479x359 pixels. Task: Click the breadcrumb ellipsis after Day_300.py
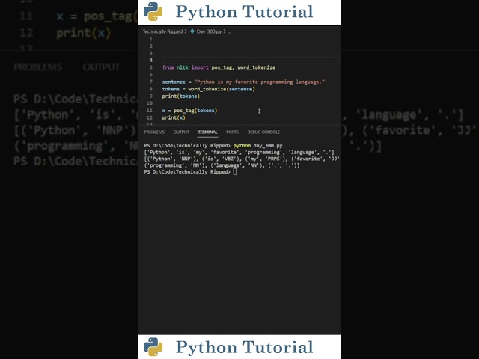coord(230,31)
